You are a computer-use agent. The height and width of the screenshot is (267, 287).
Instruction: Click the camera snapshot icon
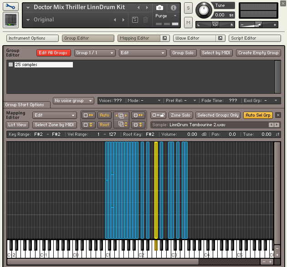159,8
